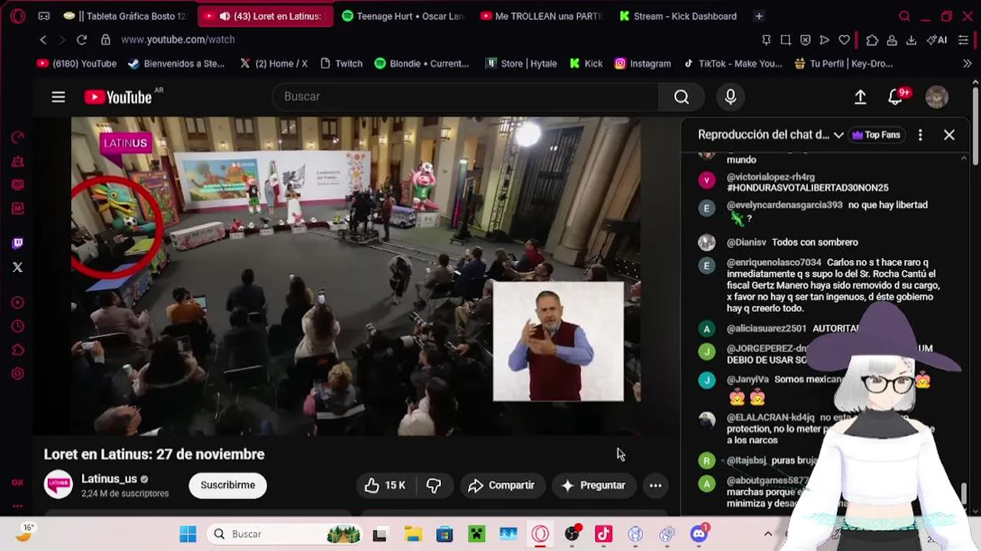Image resolution: width=981 pixels, height=551 pixels.
Task: Open more actions ellipsis below the video
Action: pos(655,485)
